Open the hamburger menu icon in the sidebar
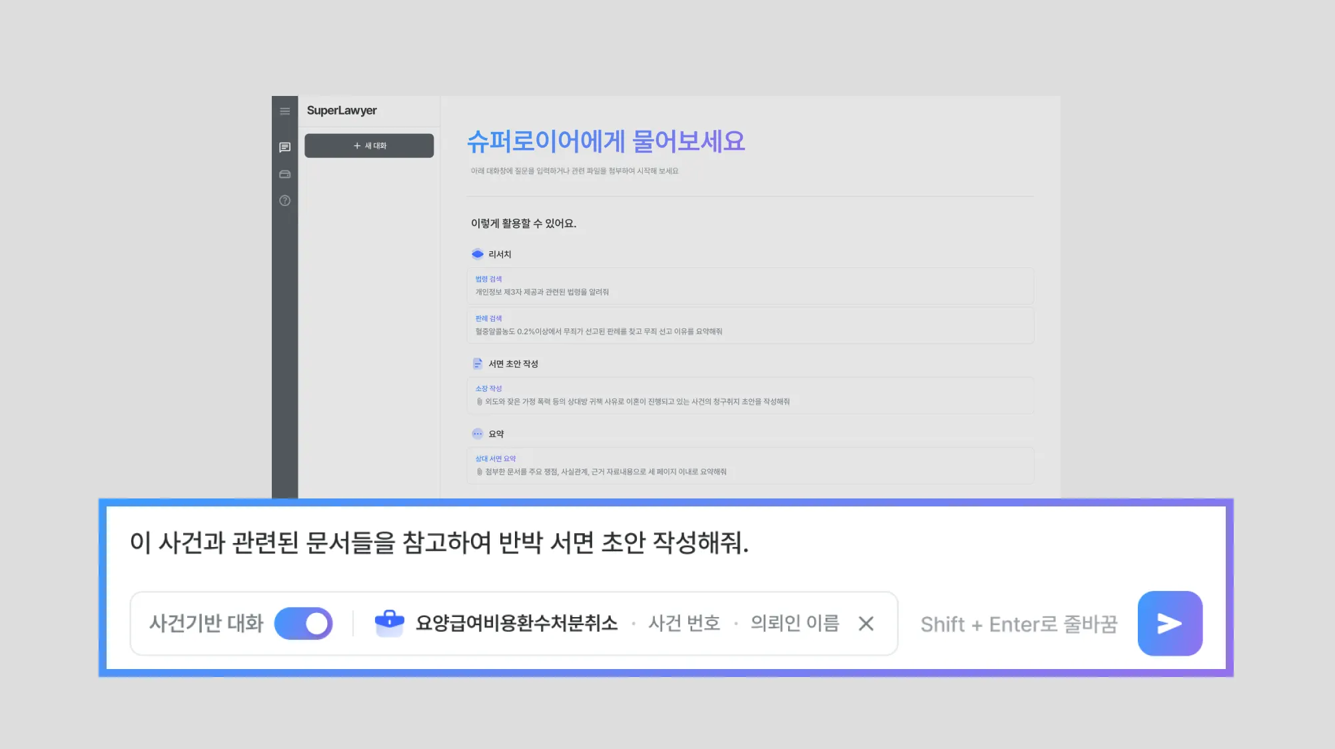Viewport: 1335px width, 749px height. coord(284,111)
